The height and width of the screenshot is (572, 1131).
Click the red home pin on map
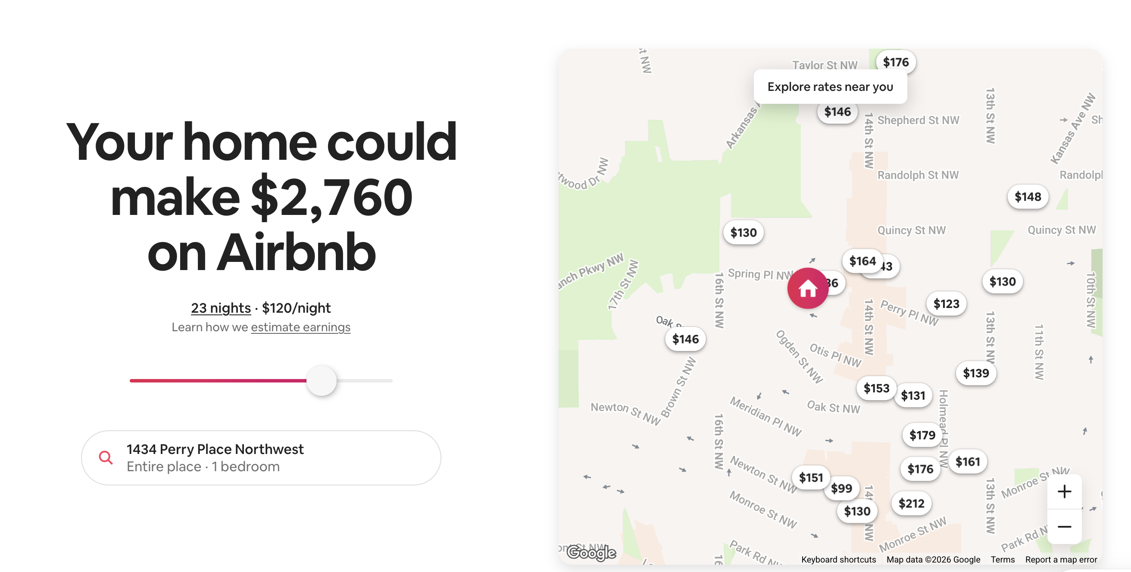click(x=807, y=288)
